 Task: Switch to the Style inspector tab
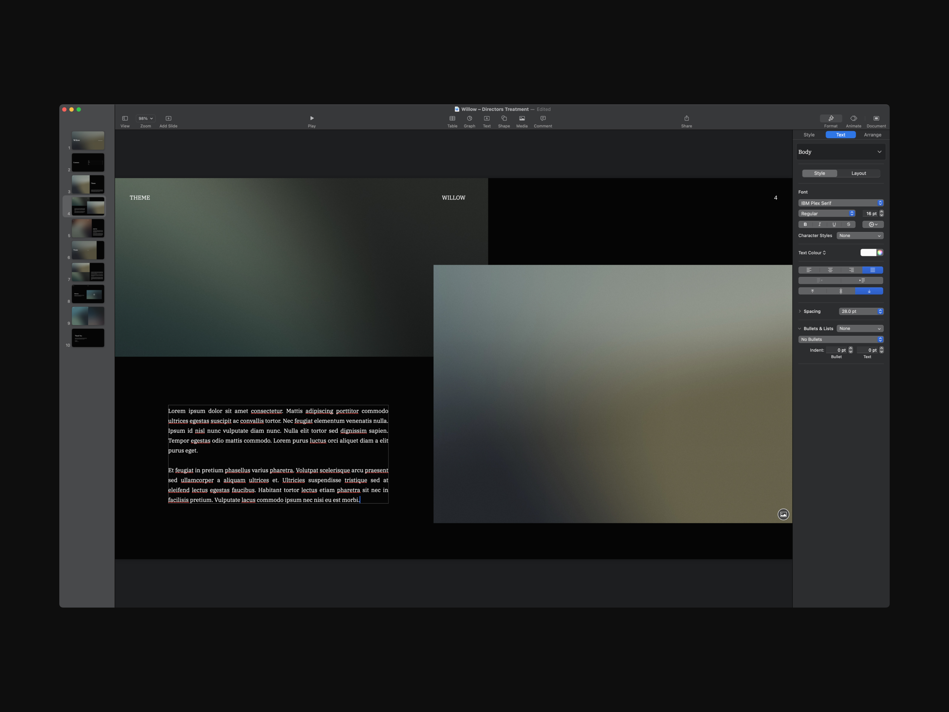[x=809, y=135]
